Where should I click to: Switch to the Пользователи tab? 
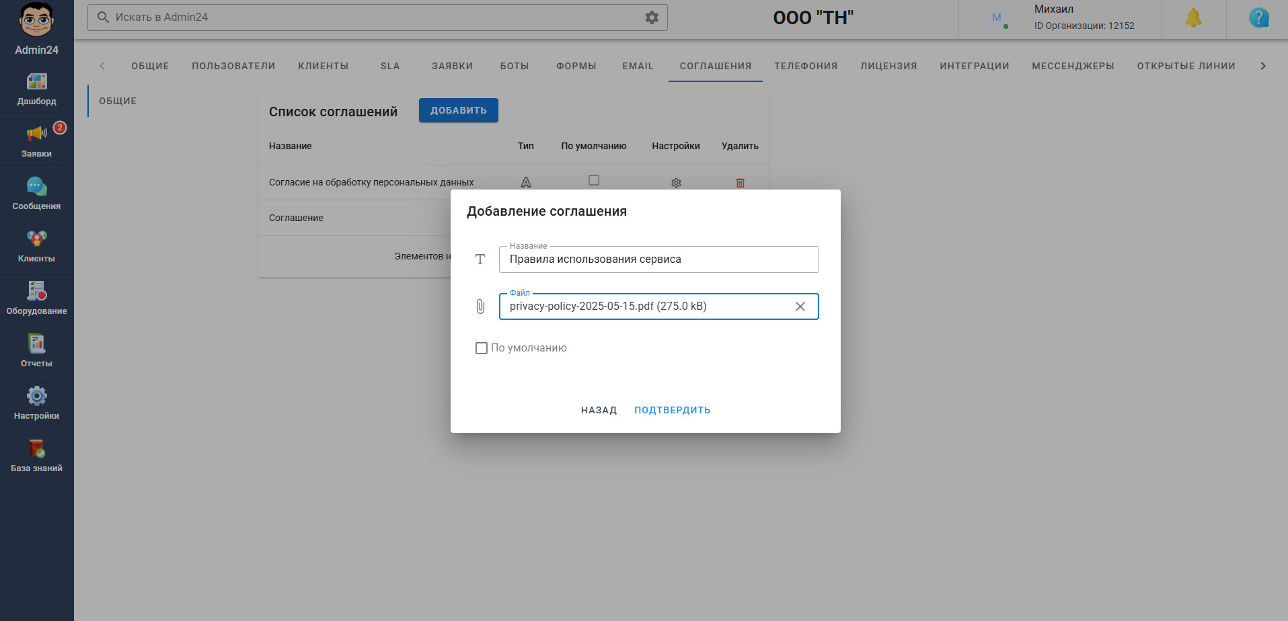233,66
